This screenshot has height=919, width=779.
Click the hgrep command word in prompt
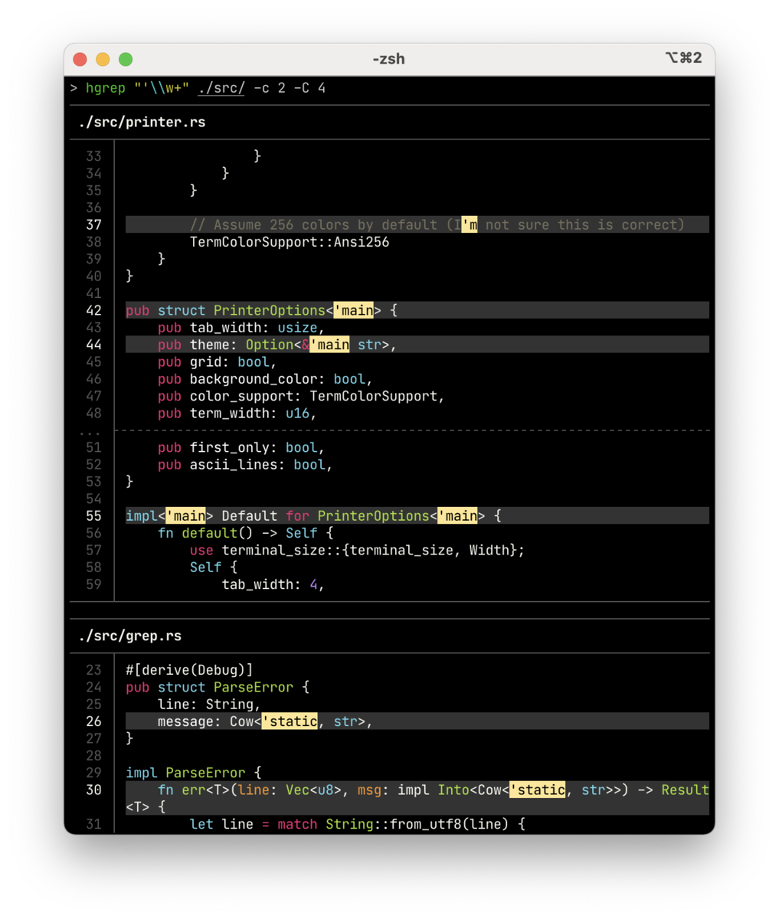point(106,88)
